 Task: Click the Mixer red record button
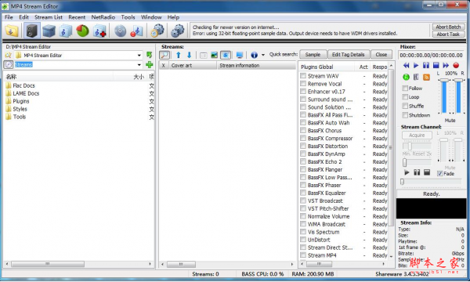(x=456, y=65)
